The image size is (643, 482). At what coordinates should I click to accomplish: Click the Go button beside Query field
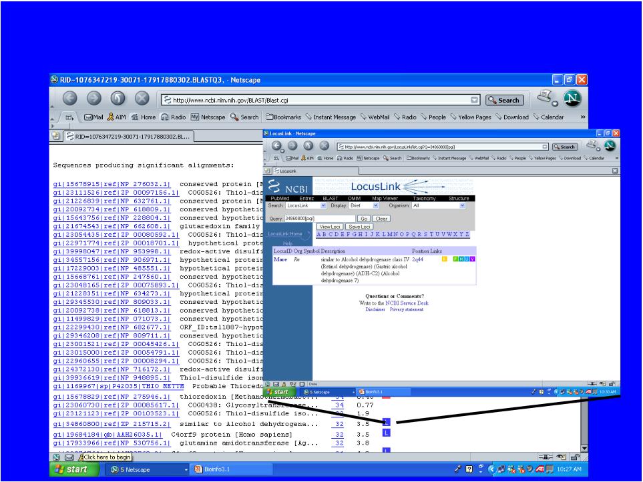pos(364,219)
